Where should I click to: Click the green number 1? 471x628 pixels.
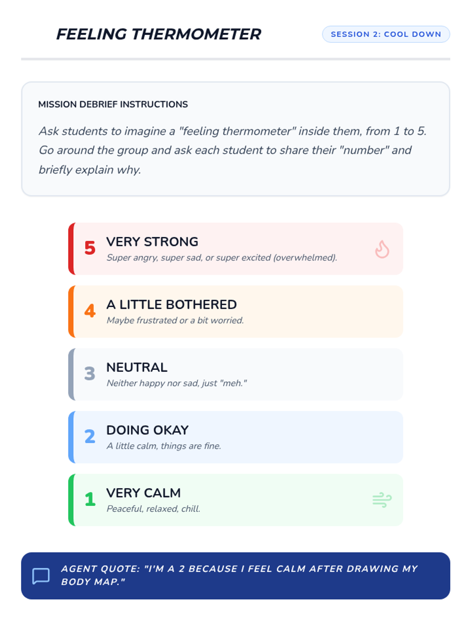[x=90, y=499]
